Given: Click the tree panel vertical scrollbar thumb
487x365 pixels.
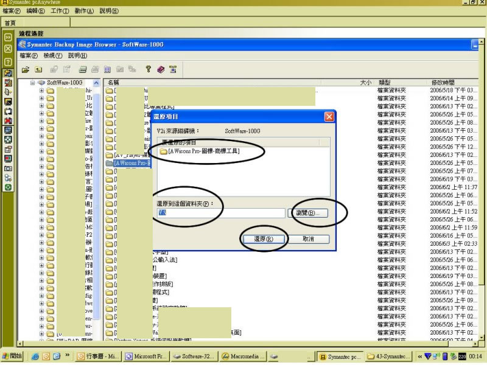Looking at the screenshot, I should click(96, 206).
